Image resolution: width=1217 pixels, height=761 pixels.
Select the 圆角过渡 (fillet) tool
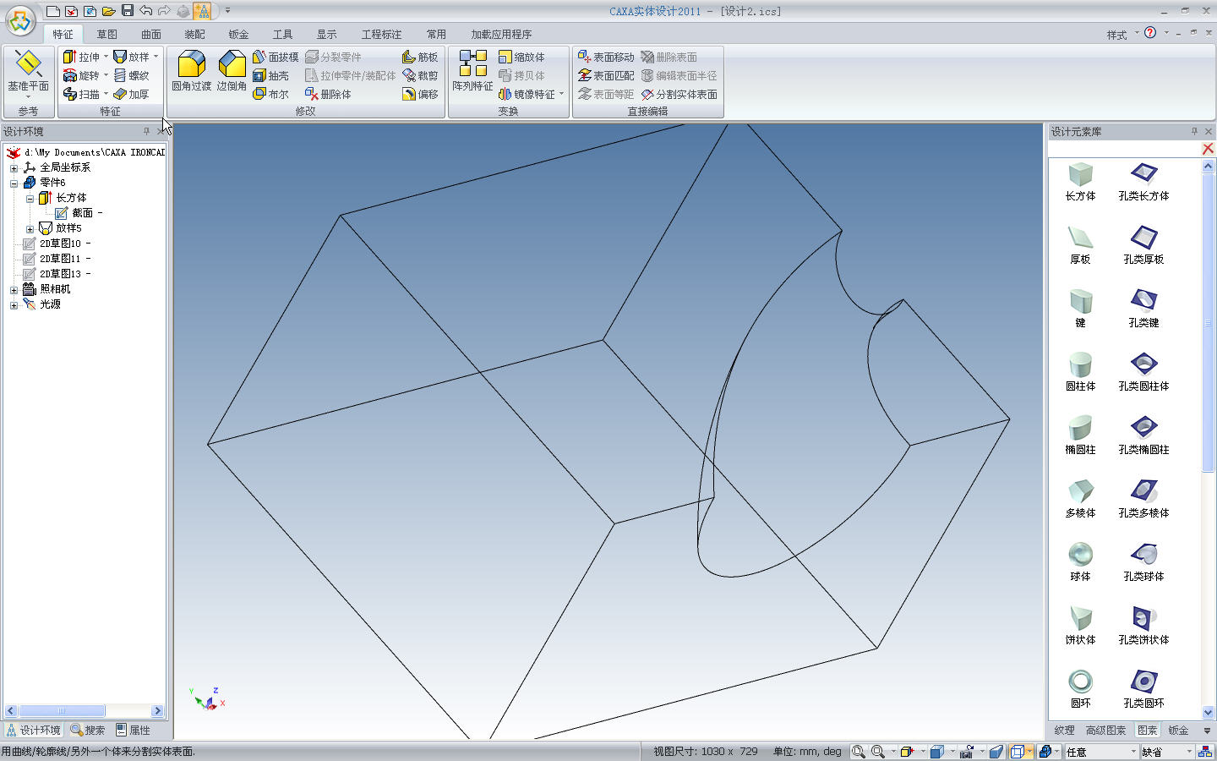[191, 69]
